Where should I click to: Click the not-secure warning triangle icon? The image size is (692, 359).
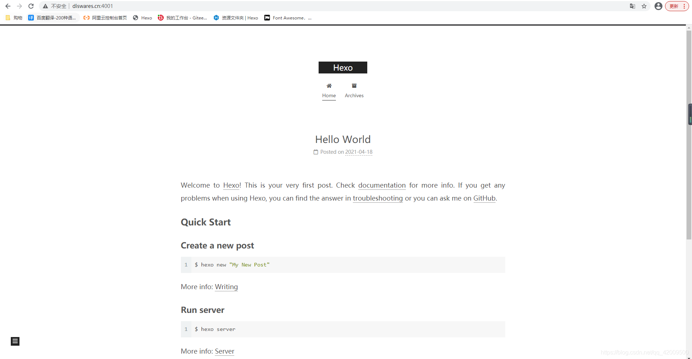pos(45,6)
